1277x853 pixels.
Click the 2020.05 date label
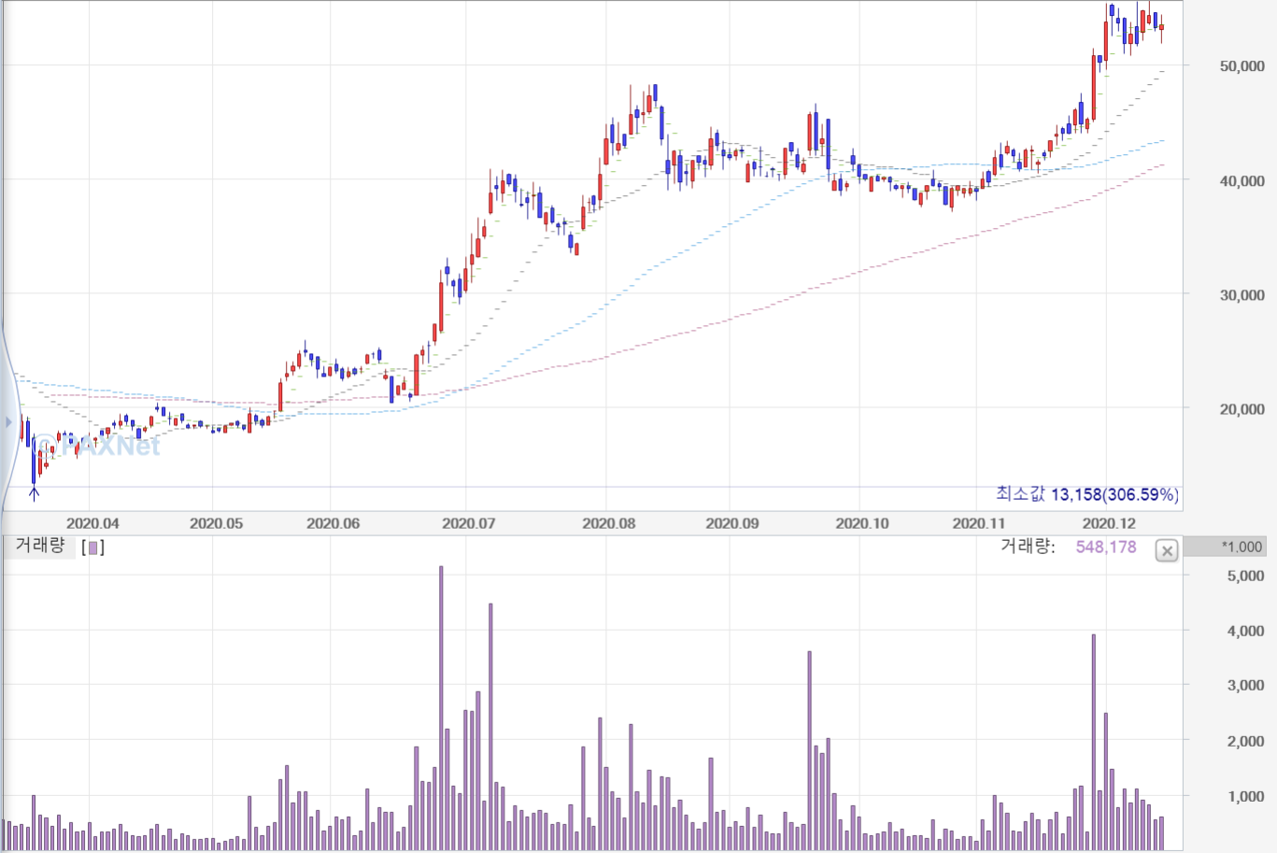216,523
